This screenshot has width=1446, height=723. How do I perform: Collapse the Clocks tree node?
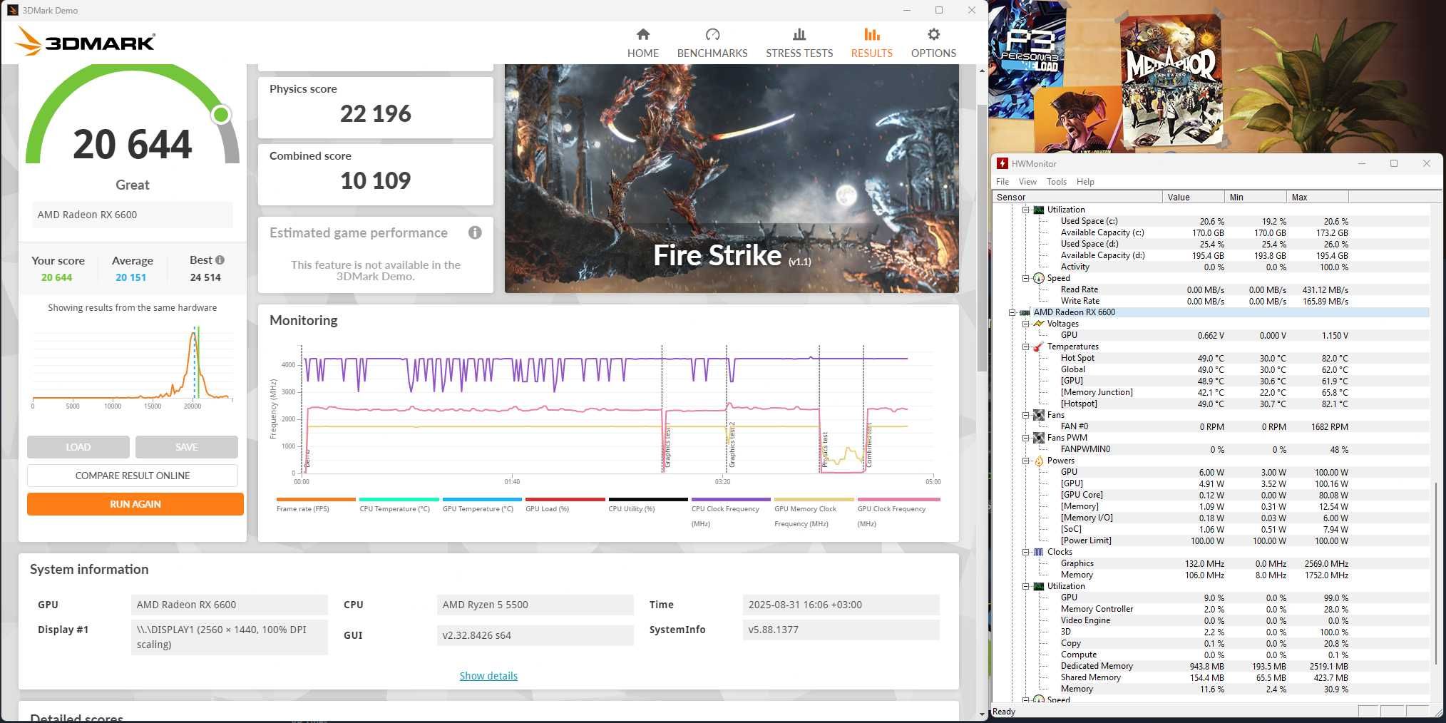pyautogui.click(x=1025, y=552)
